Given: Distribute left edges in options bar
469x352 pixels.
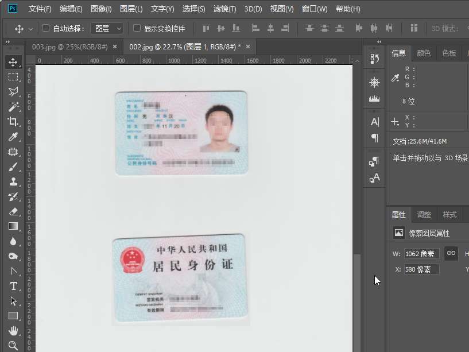Looking at the screenshot, I should [x=359, y=29].
